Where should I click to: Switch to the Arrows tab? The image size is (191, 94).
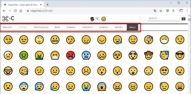click(x=119, y=27)
